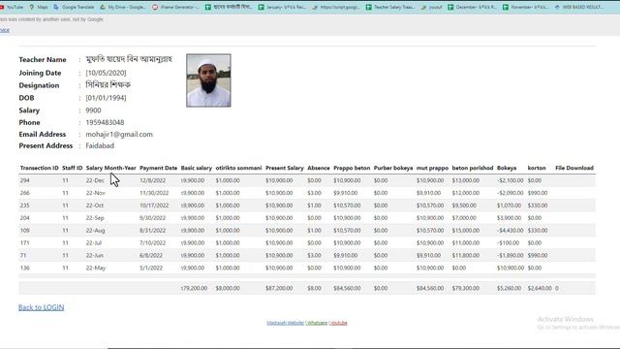Open the https://script.googl... bookmark
The height and width of the screenshot is (349, 620).
click(x=336, y=7)
